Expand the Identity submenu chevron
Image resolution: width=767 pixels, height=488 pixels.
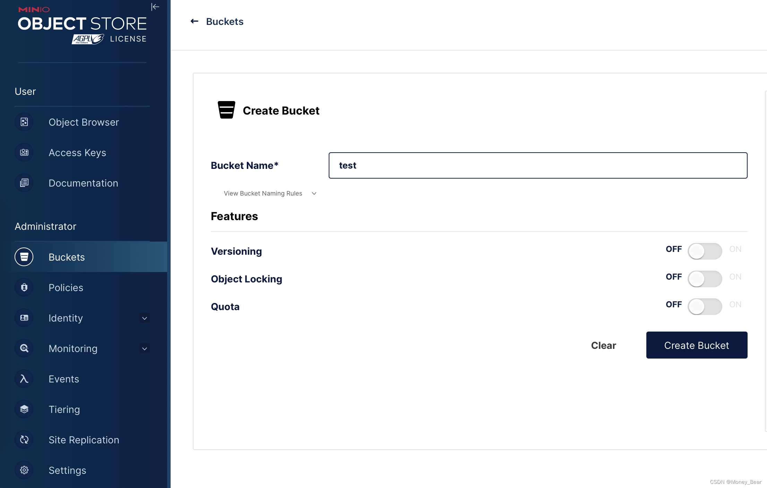145,318
